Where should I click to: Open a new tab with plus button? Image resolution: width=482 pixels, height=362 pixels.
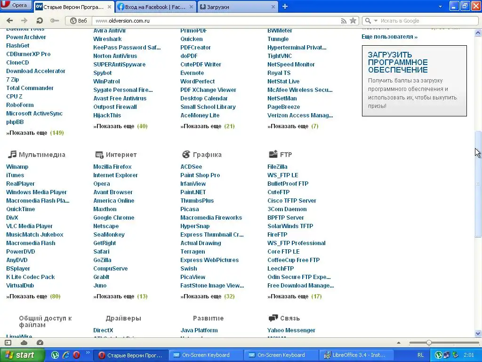pyautogui.click(x=285, y=7)
